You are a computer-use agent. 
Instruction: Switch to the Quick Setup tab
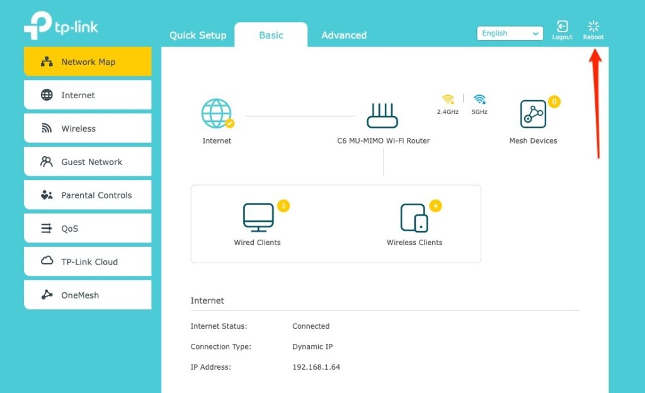click(198, 35)
